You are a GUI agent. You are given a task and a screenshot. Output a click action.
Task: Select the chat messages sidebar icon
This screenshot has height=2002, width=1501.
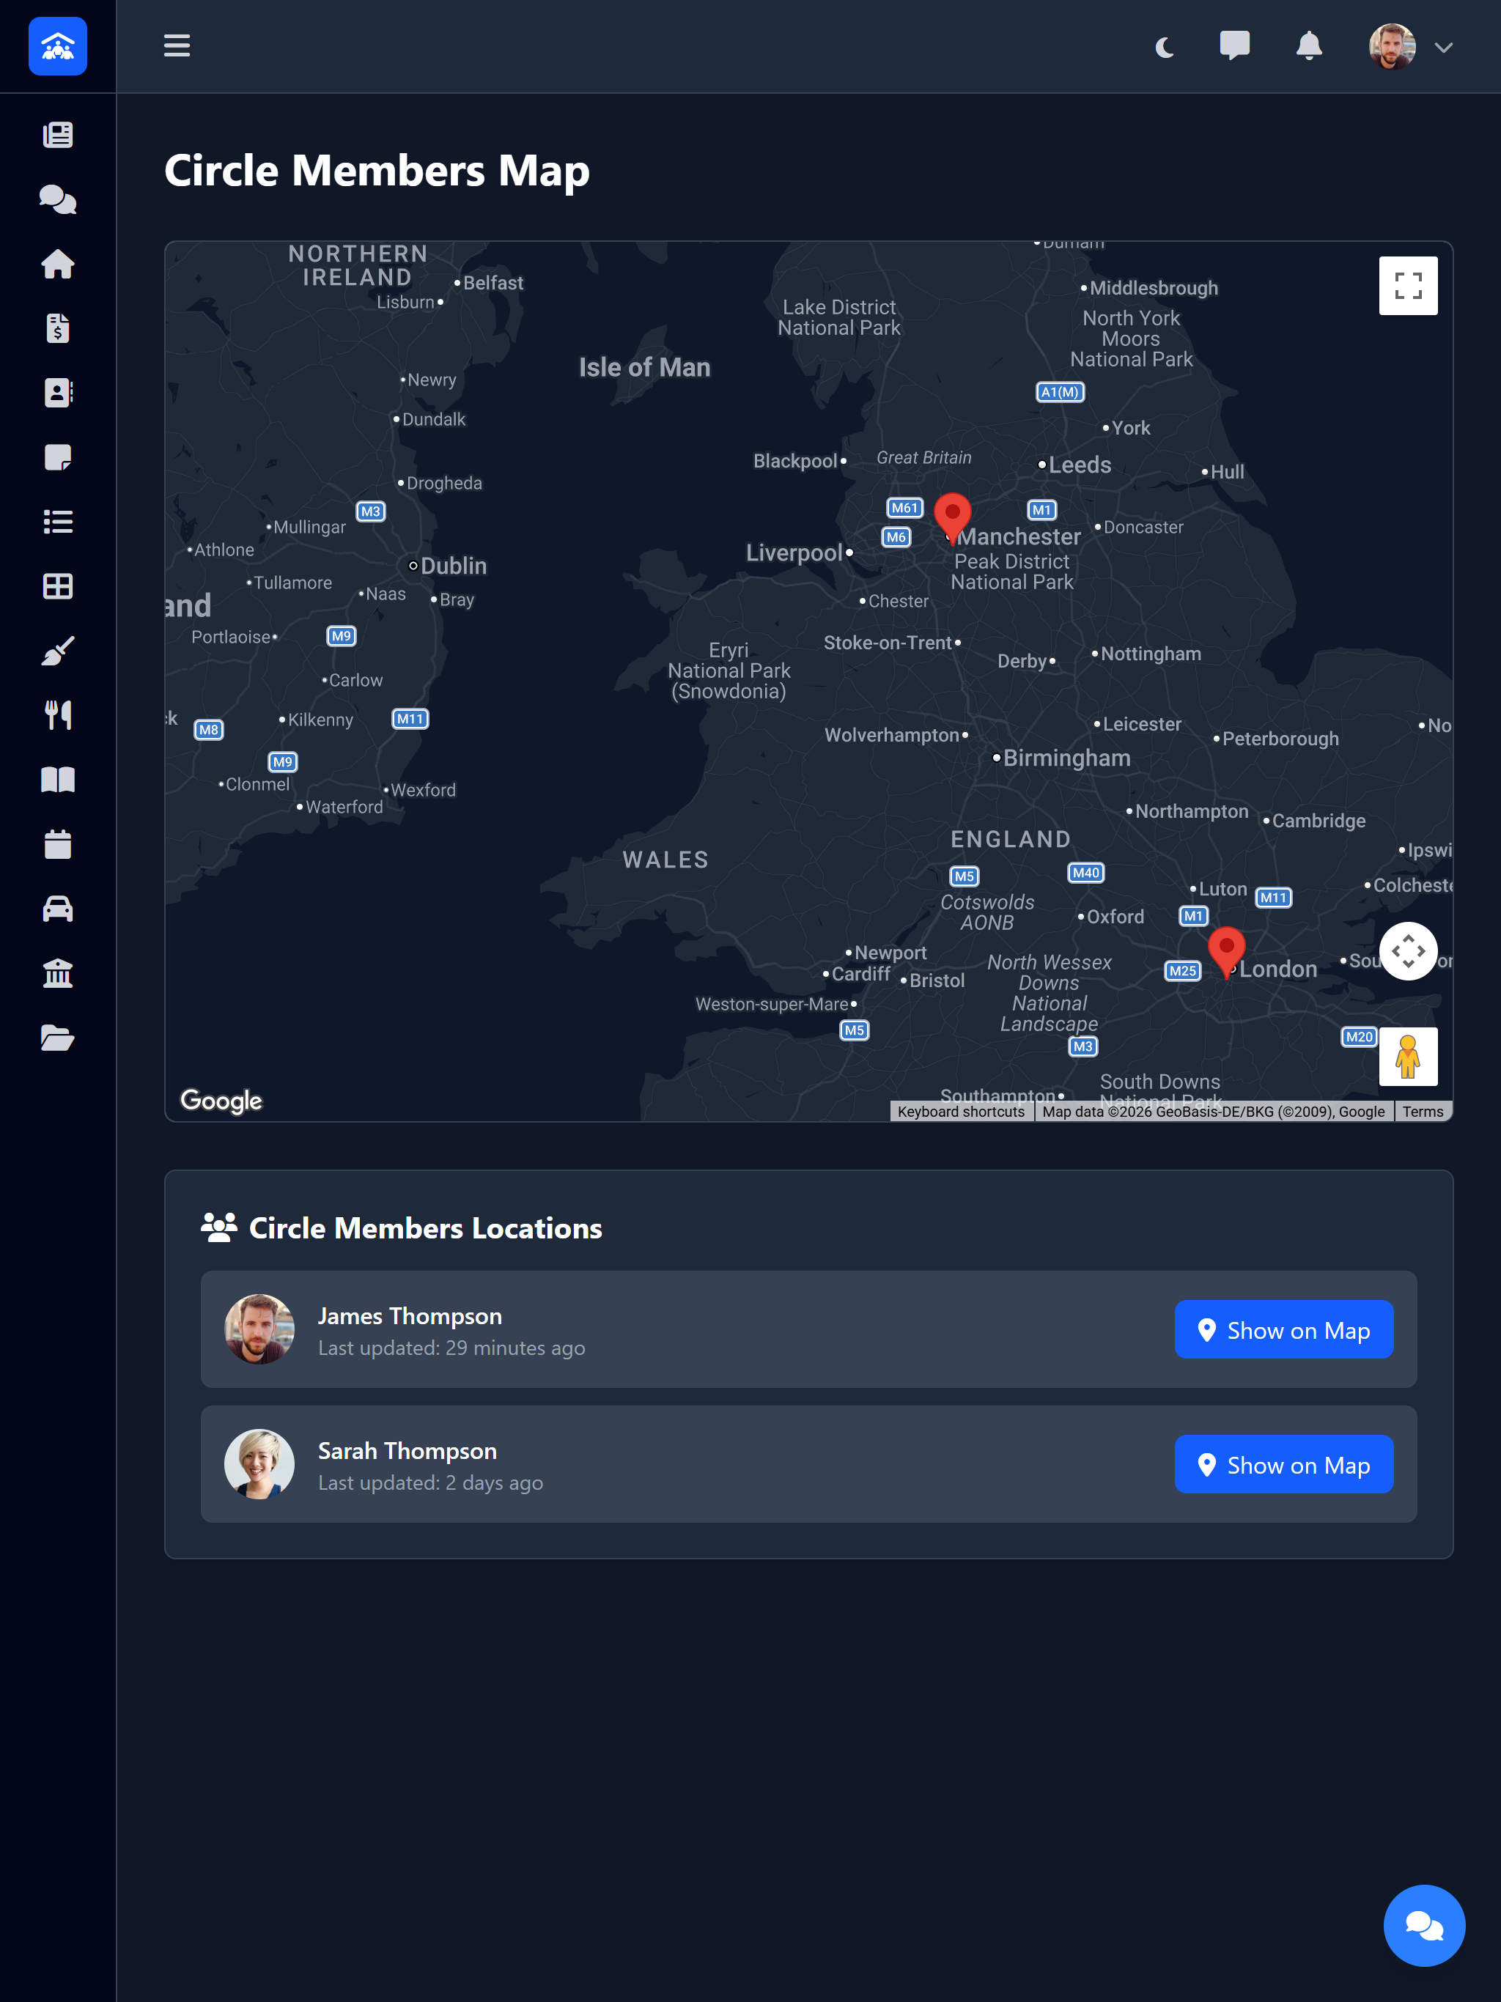pos(57,199)
